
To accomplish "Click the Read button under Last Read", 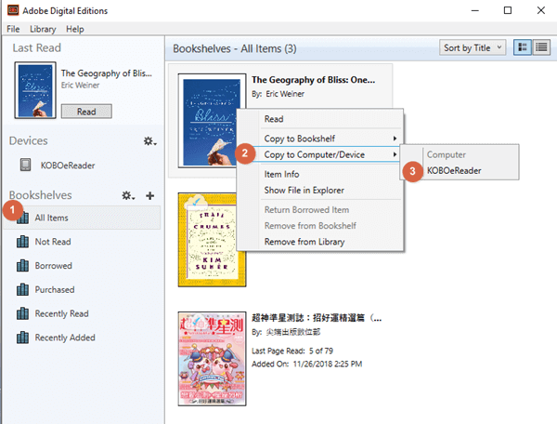I will pyautogui.click(x=86, y=112).
